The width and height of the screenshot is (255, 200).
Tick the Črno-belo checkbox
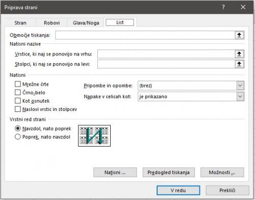click(18, 92)
